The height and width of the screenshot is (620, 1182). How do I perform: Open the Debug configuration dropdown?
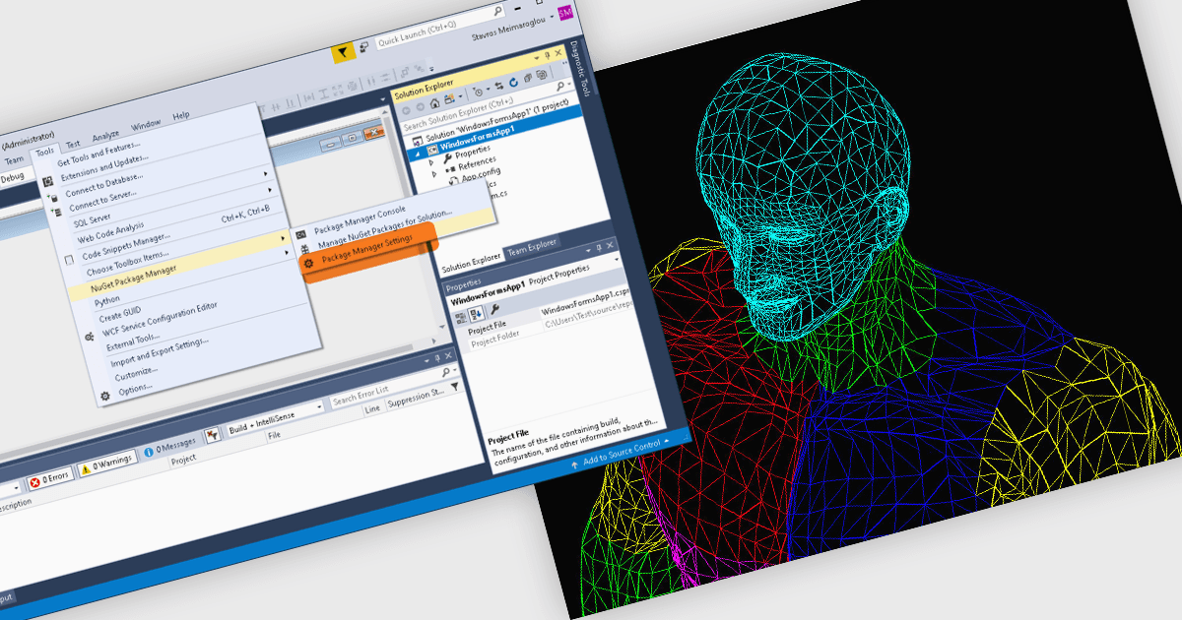tap(14, 176)
